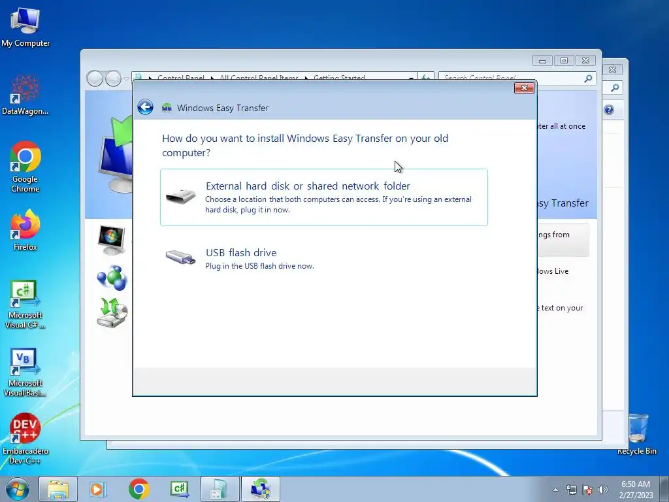The image size is (669, 502).
Task: Click All Control Panel Items breadcrumb
Action: [259, 78]
